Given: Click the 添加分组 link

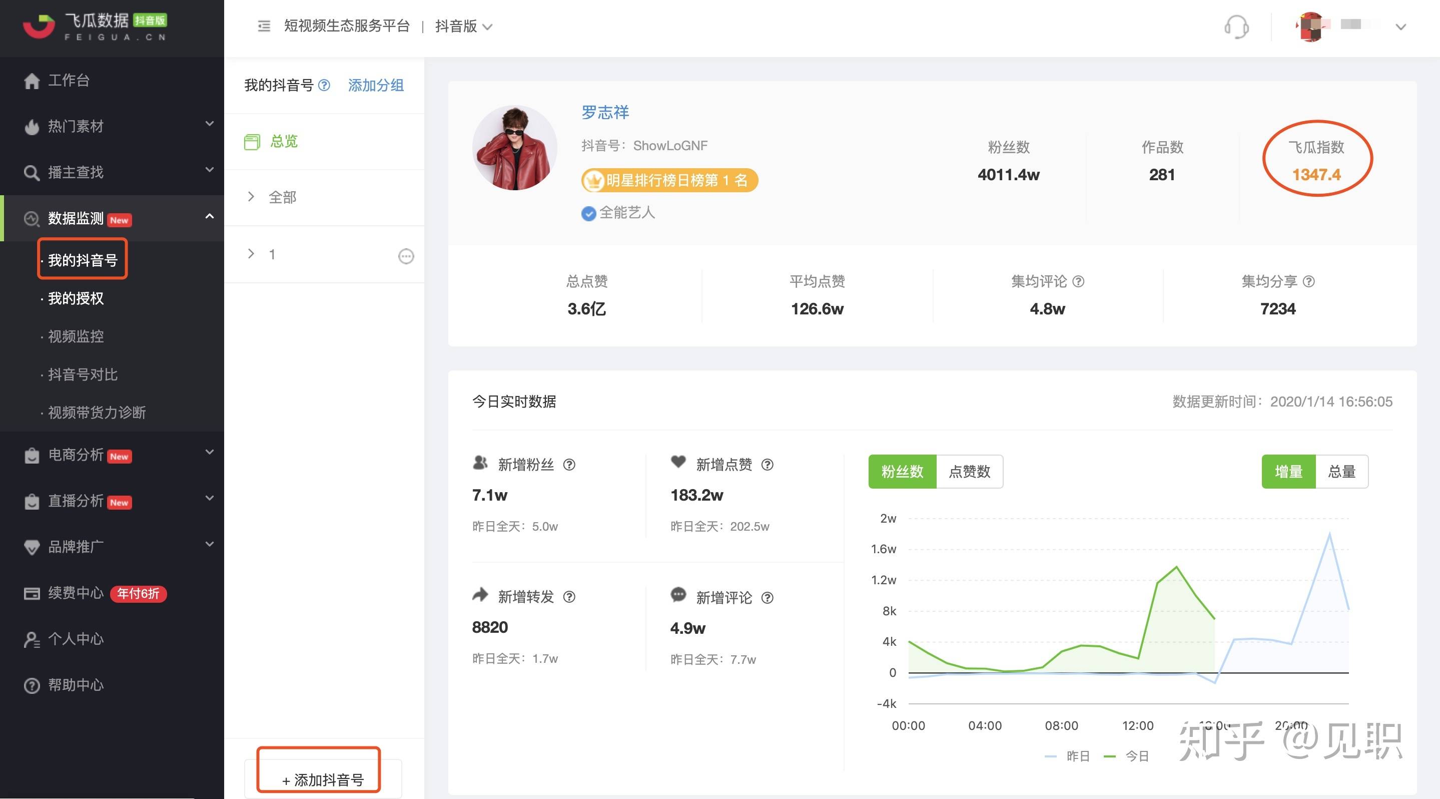Looking at the screenshot, I should coord(376,85).
